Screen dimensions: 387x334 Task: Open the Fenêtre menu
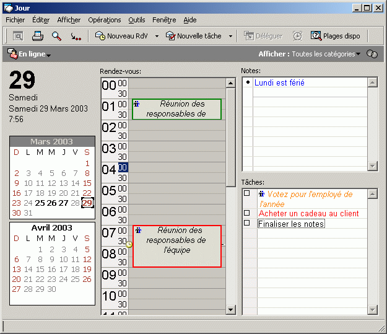coord(164,20)
